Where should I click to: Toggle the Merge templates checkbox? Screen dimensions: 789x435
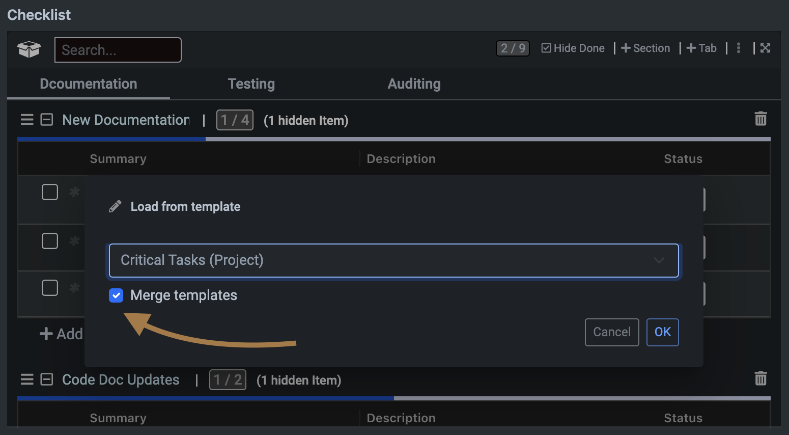[x=116, y=295]
